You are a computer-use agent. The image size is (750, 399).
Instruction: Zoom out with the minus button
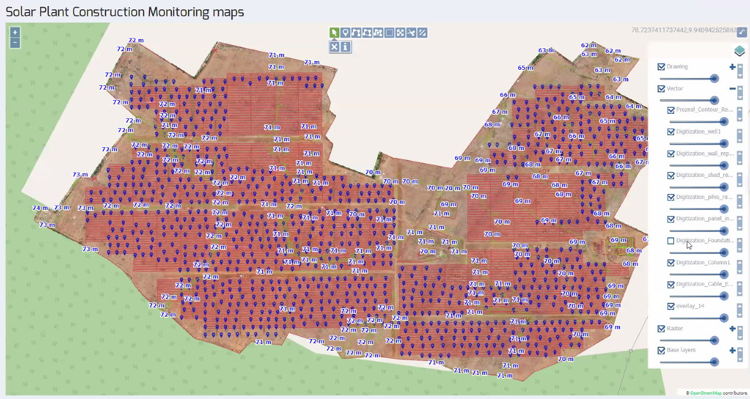[15, 42]
